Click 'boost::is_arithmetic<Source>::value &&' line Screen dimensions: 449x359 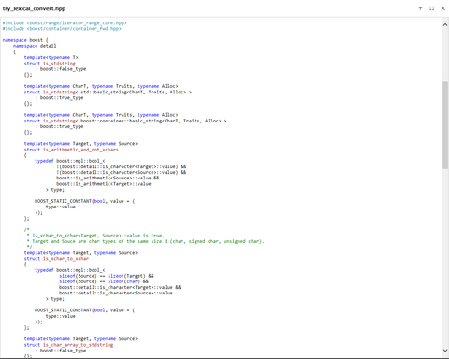click(x=108, y=178)
